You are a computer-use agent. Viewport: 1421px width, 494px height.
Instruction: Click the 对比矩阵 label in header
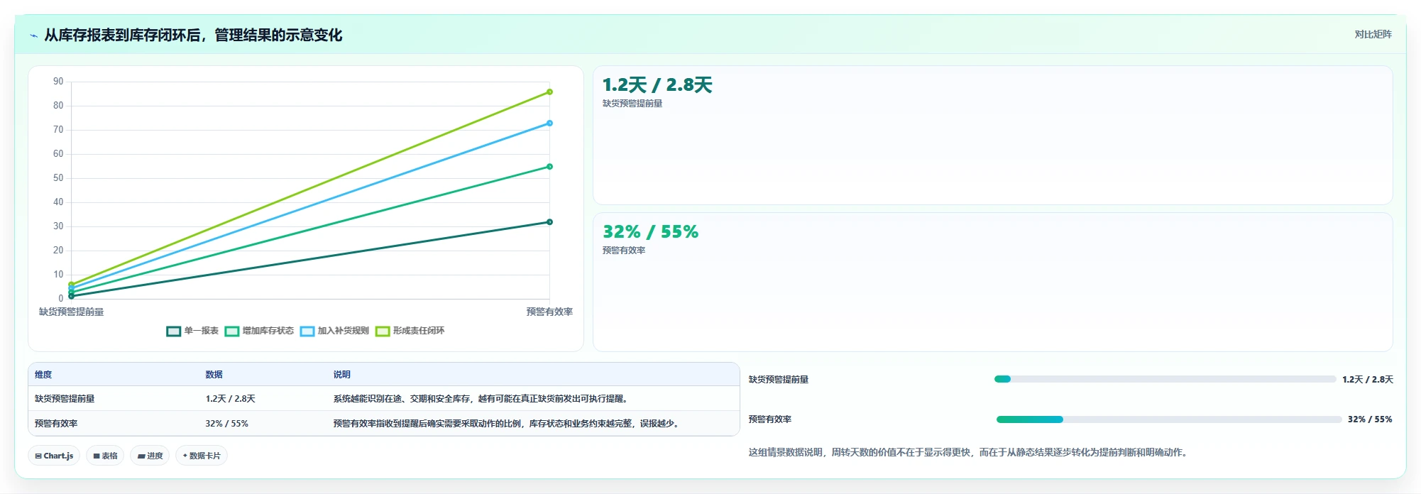point(1373,34)
